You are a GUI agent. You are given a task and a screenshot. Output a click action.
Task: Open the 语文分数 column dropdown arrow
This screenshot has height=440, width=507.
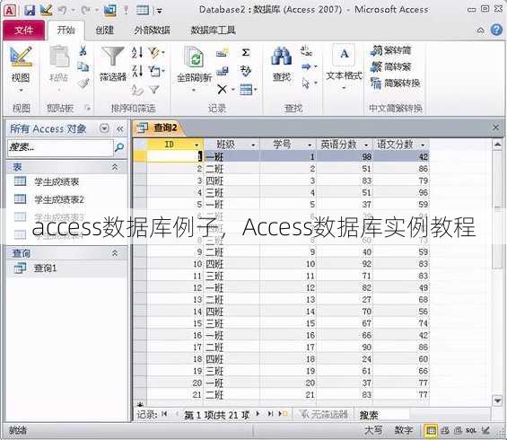coord(423,145)
